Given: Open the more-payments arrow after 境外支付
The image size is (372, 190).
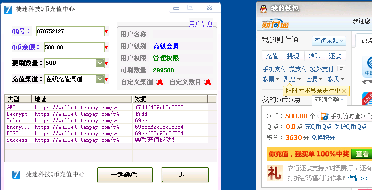Looking at the screenshot, I should point(341,69).
